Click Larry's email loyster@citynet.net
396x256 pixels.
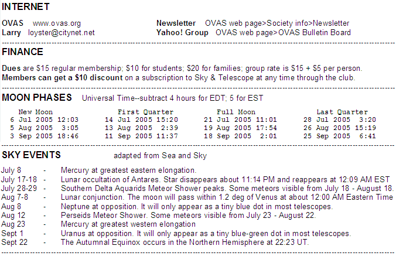point(62,33)
